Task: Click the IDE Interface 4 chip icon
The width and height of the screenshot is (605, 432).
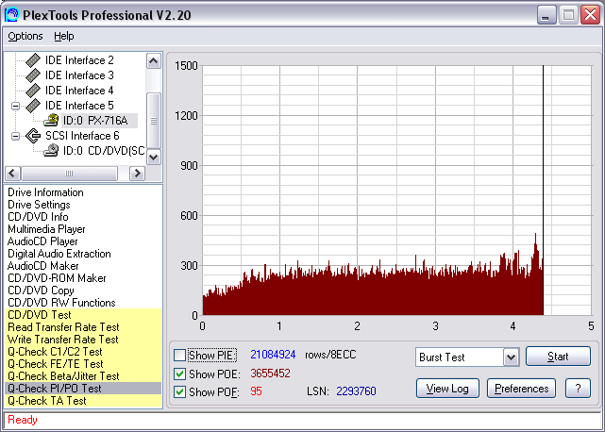Action: pyautogui.click(x=33, y=91)
